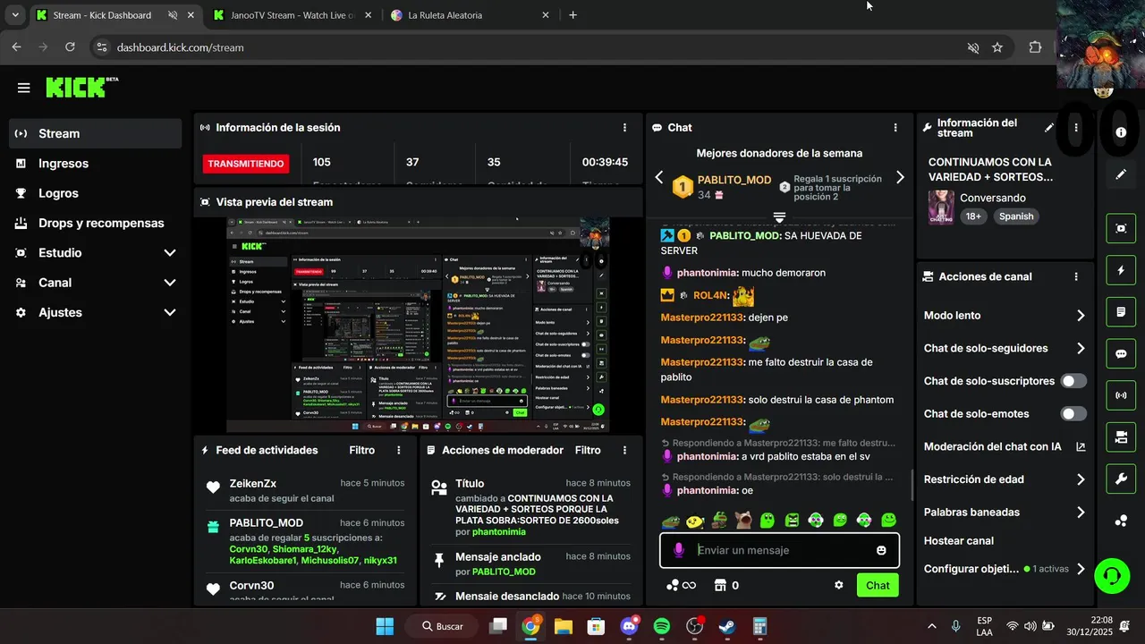This screenshot has height=644, width=1145.
Task: Open Modo lento options arrow
Action: (1081, 316)
